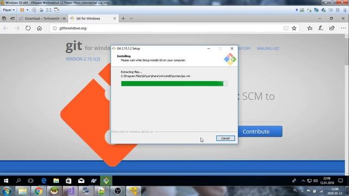Add page to favorites star

coord(294,28)
